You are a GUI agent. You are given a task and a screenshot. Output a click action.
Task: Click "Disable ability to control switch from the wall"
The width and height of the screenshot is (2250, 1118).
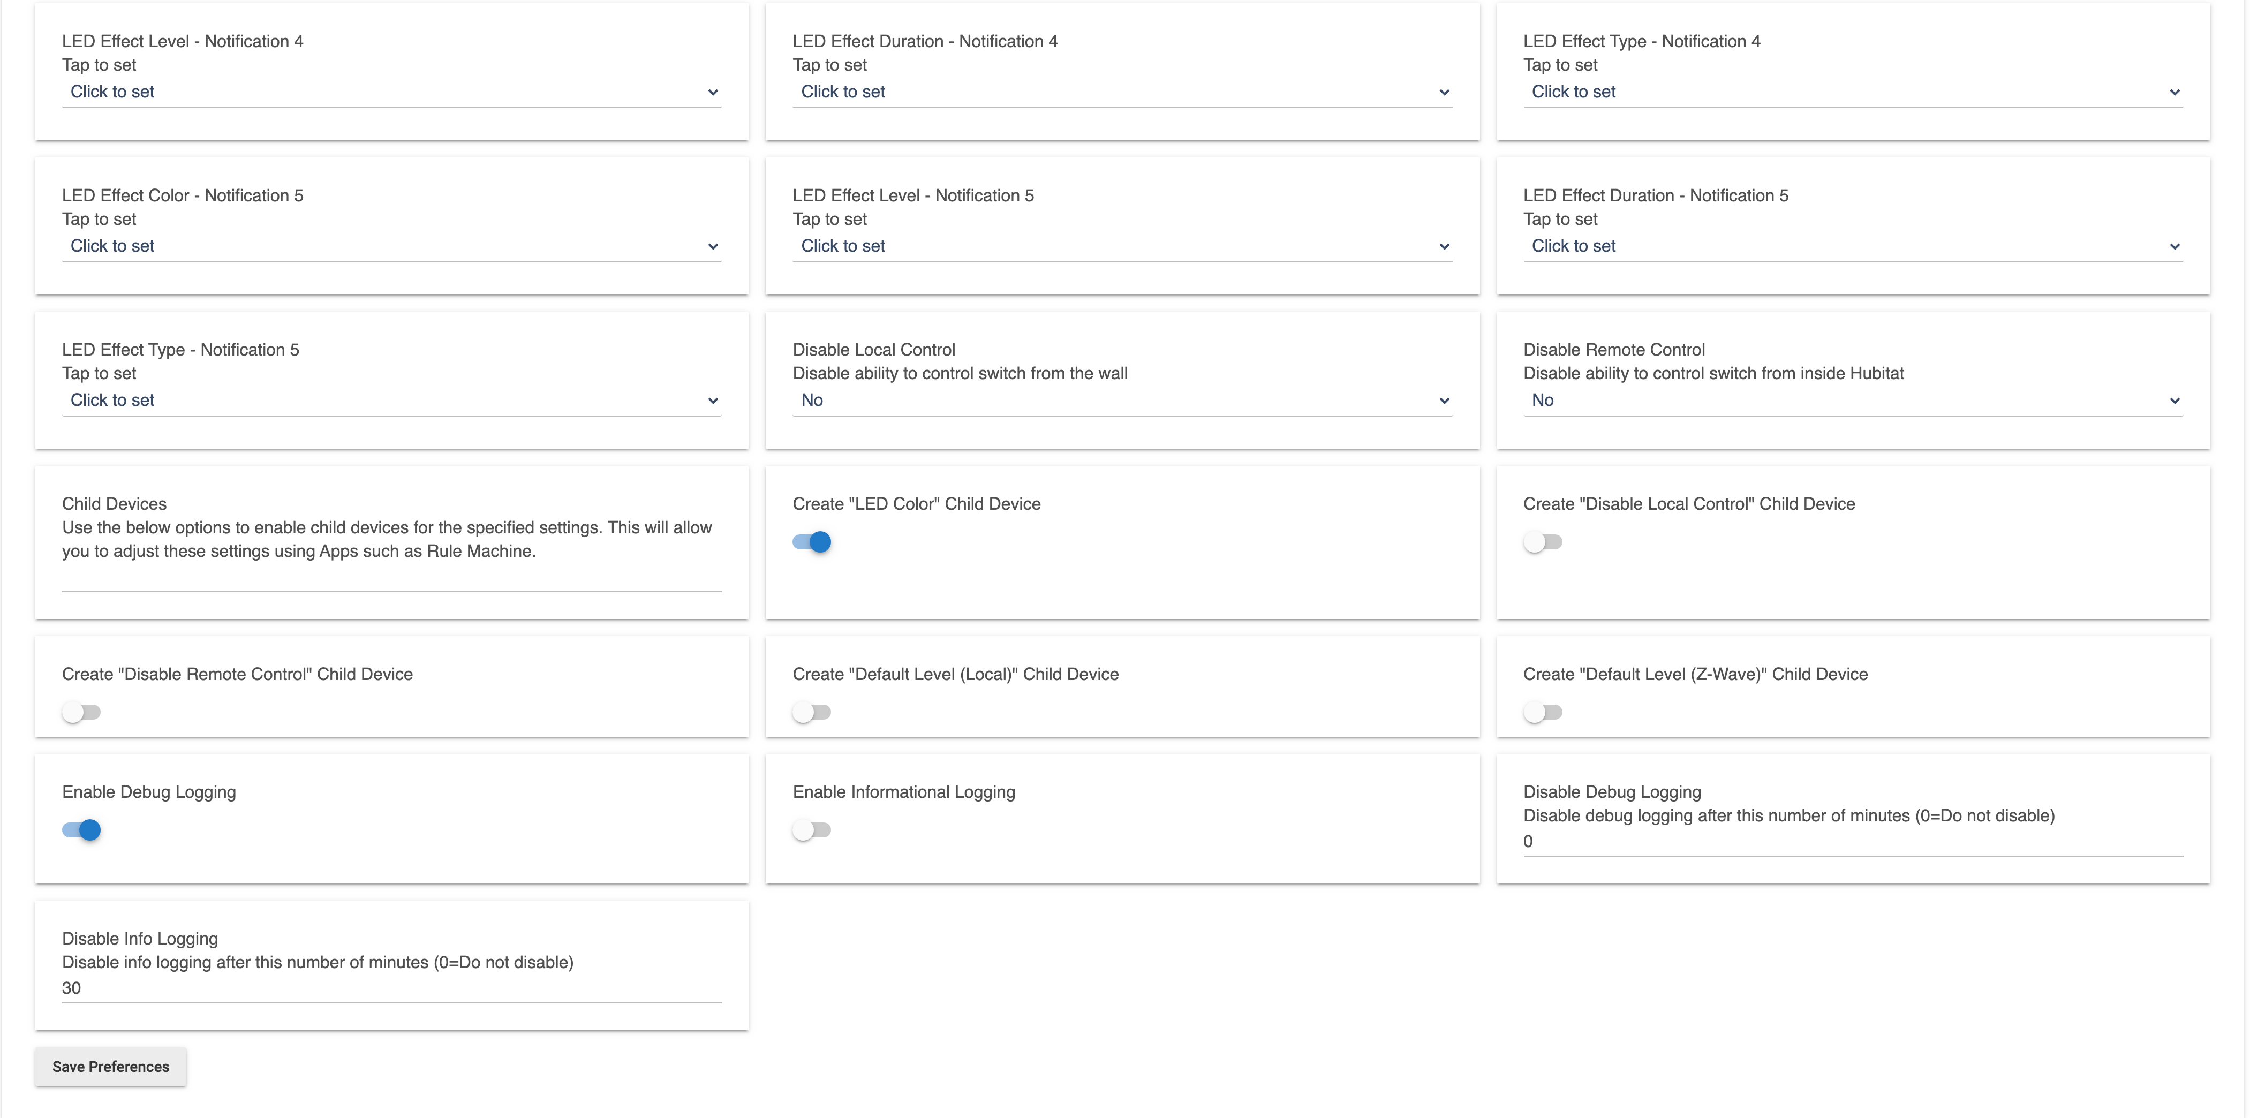tap(960, 374)
